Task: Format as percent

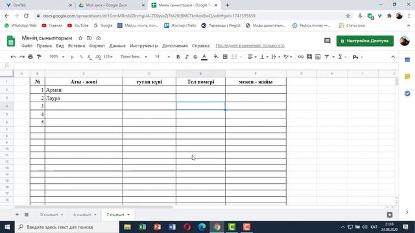Action: click(81, 57)
